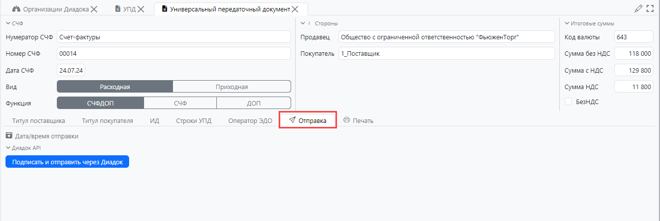This screenshot has height=221, width=660.
Task: Enable the БезНДС checkbox
Action: coord(568,102)
